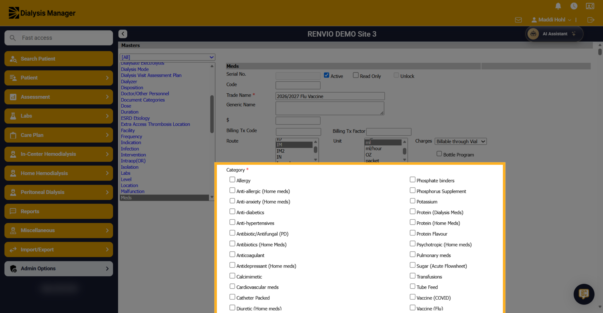Check the Allergy category checkbox

click(232, 179)
